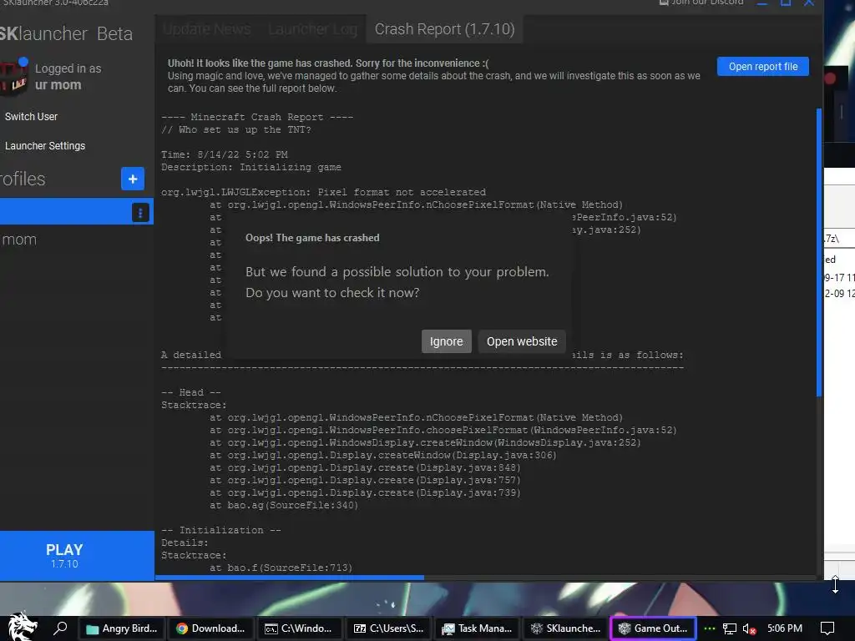Click the 'at bao.ag(SourceFile:340)' stack line
Viewport: 855px width, 641px height.
point(284,505)
